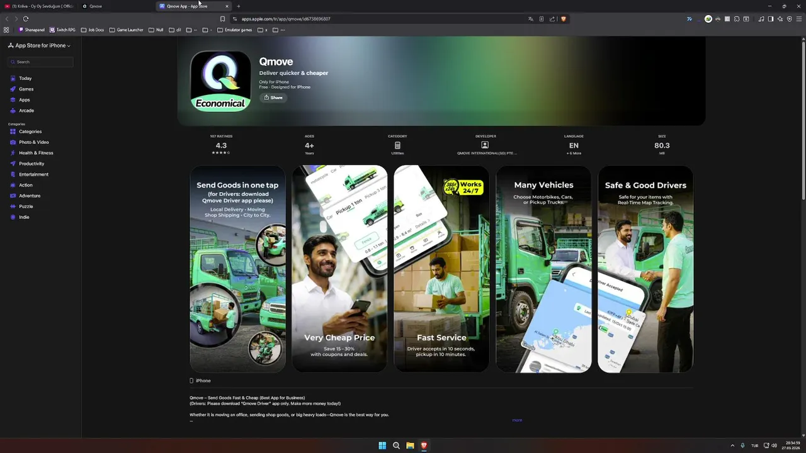Go back with browser back arrow
The height and width of the screenshot is (453, 806).
(x=7, y=19)
